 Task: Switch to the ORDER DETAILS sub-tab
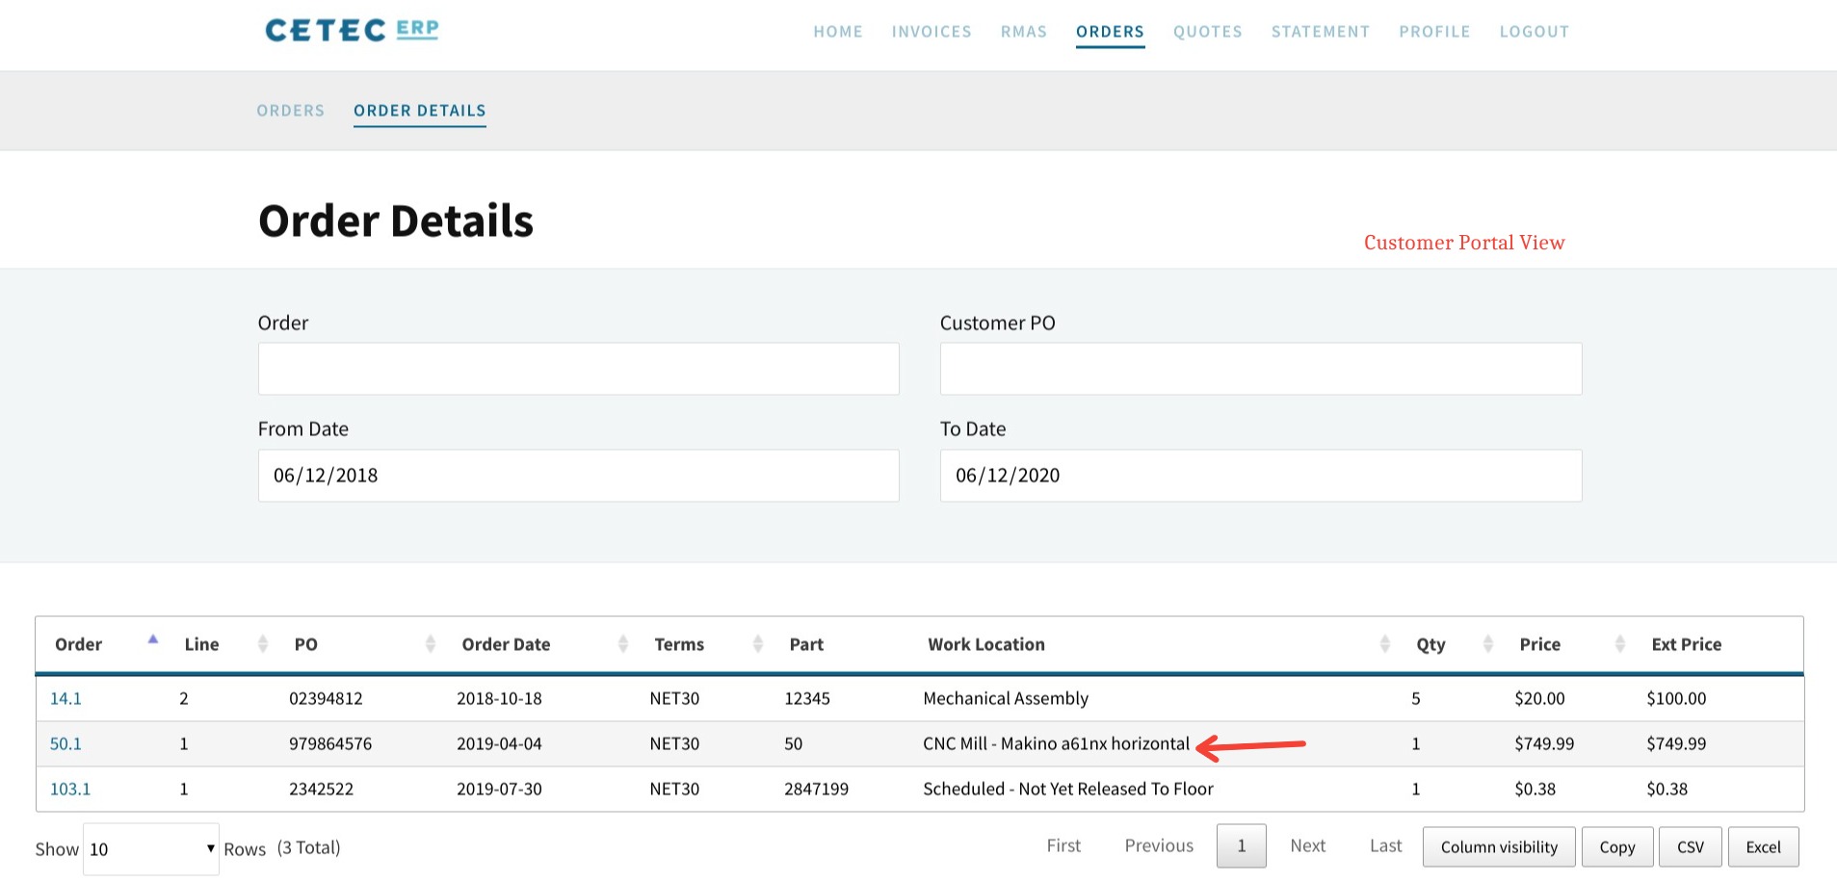(x=420, y=111)
